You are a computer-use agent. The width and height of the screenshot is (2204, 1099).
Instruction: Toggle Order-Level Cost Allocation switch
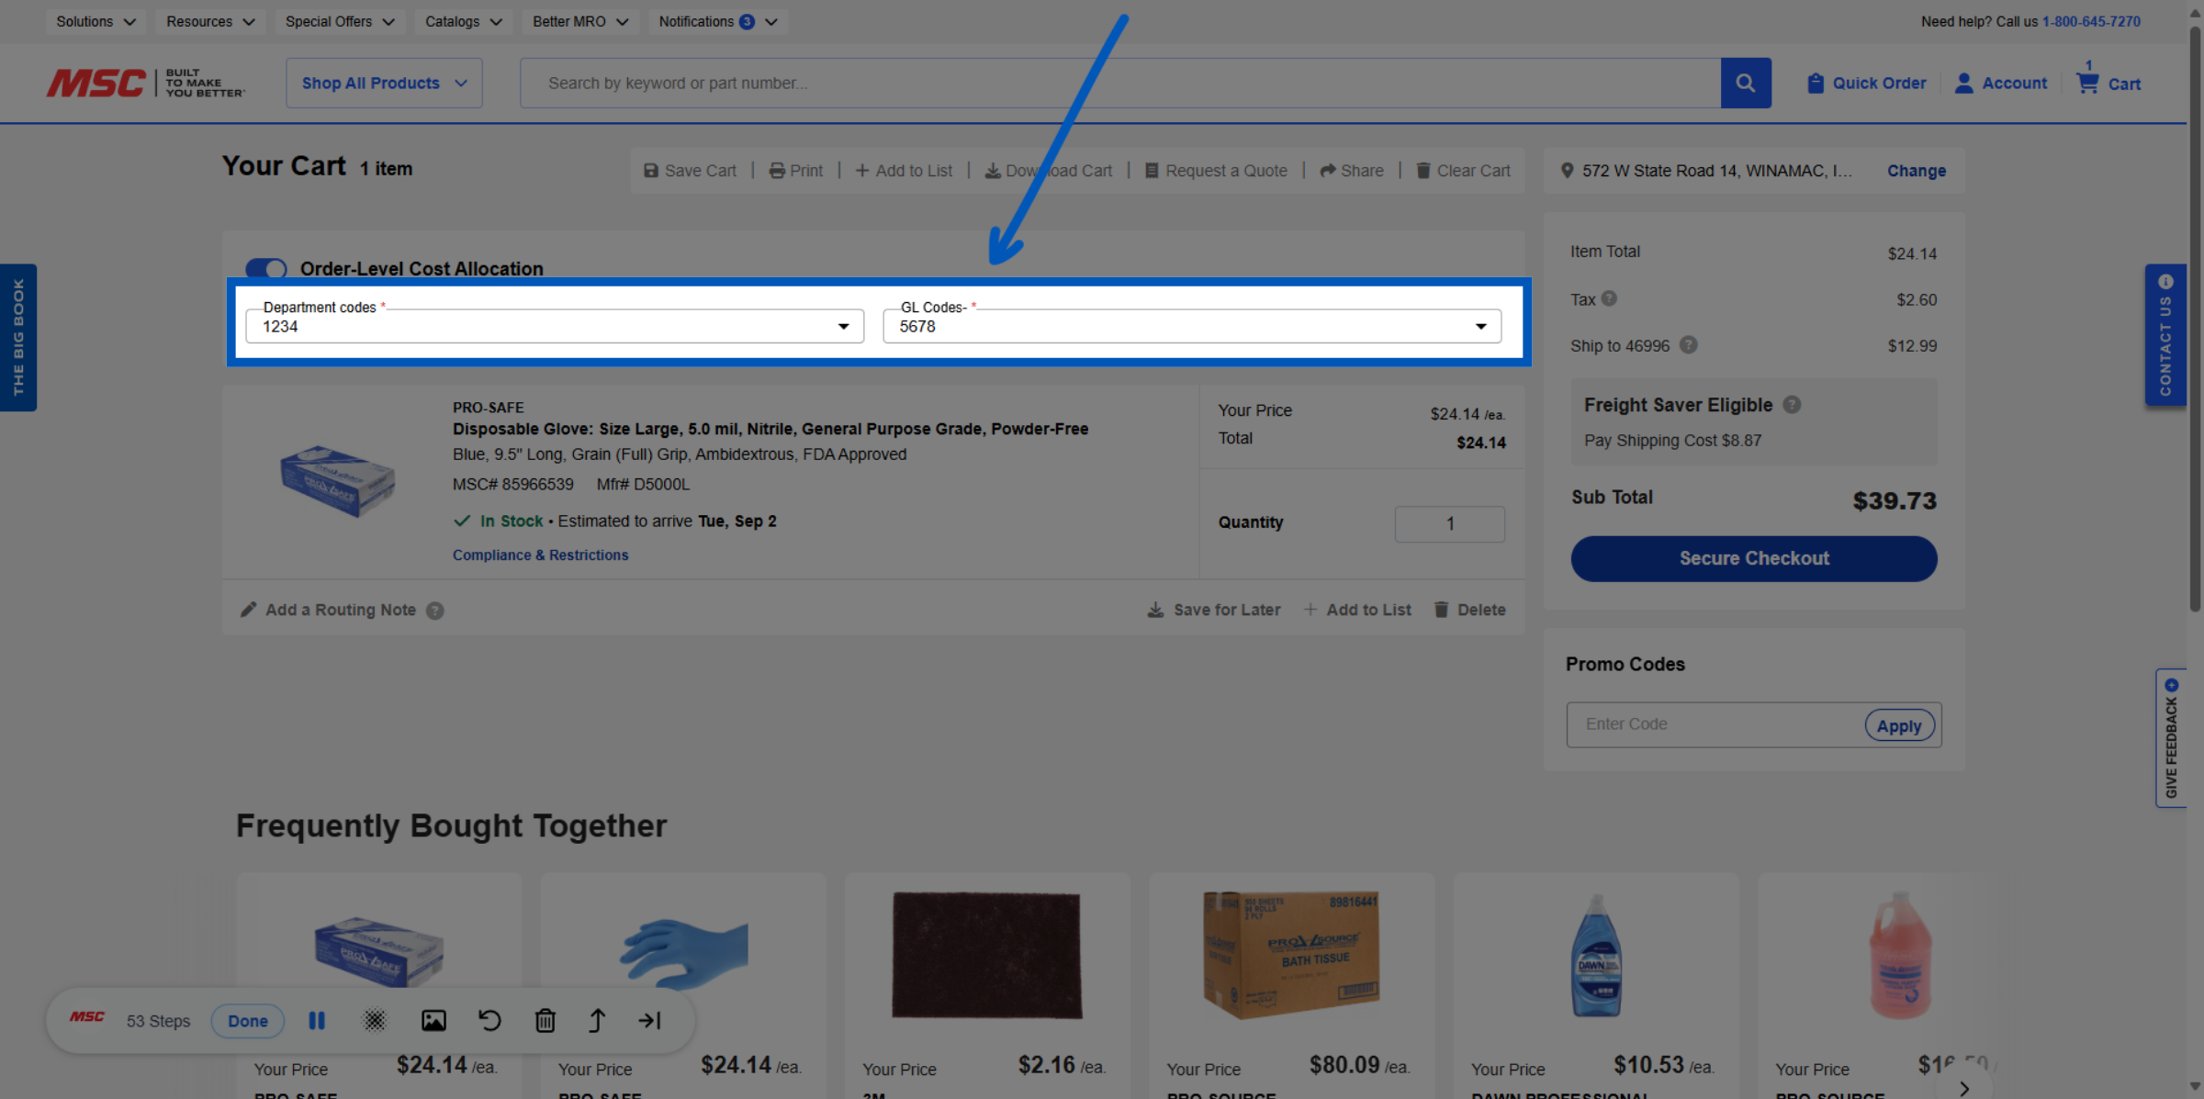[266, 268]
